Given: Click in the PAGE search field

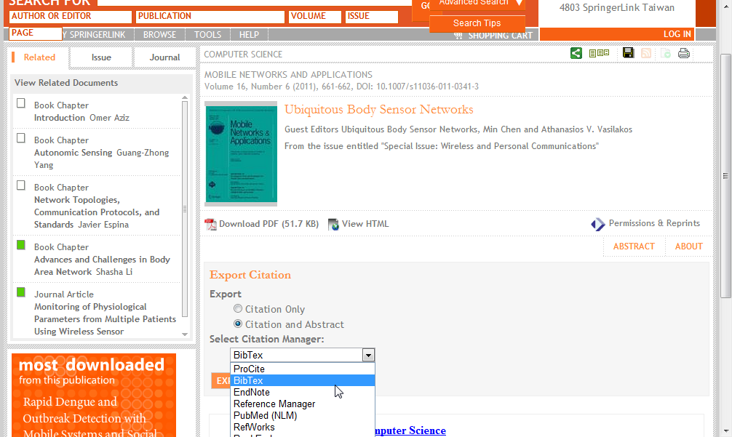Looking at the screenshot, I should (36, 33).
